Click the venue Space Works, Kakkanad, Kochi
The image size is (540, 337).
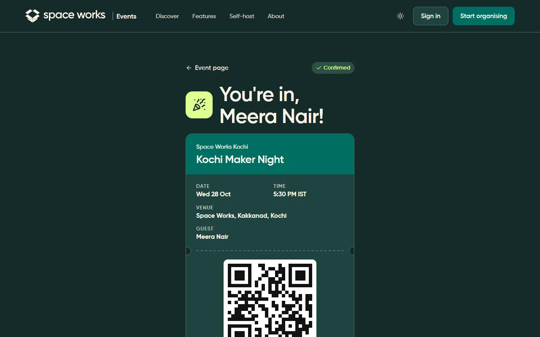tap(241, 216)
